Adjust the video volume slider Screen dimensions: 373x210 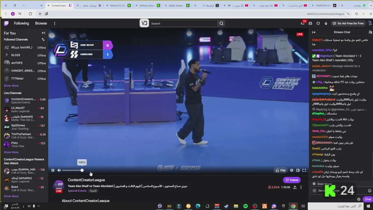click(72, 170)
